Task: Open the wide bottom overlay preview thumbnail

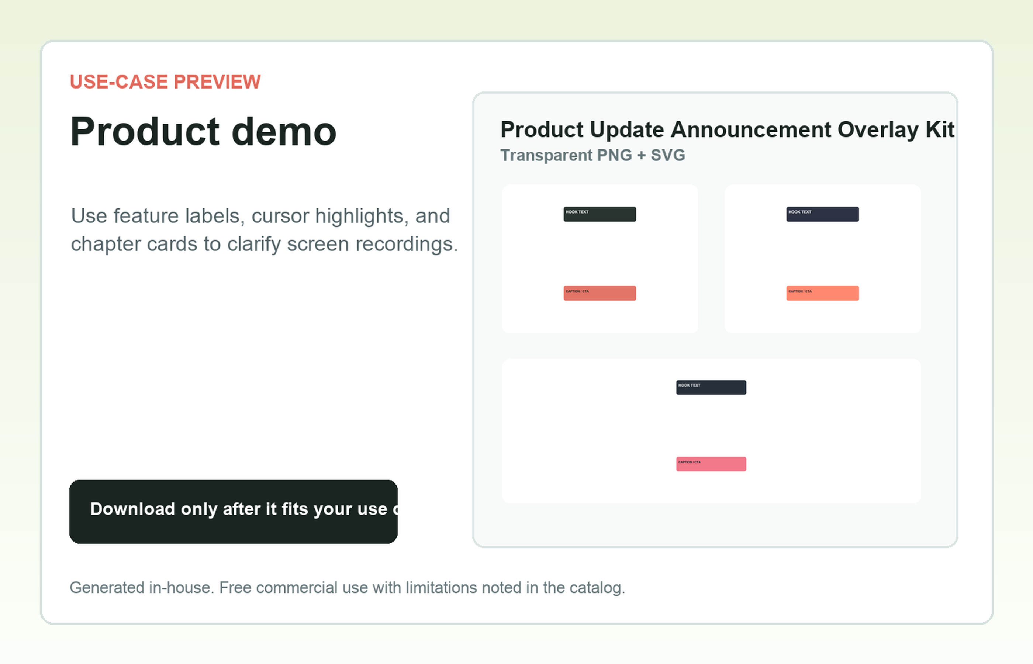Action: click(711, 431)
